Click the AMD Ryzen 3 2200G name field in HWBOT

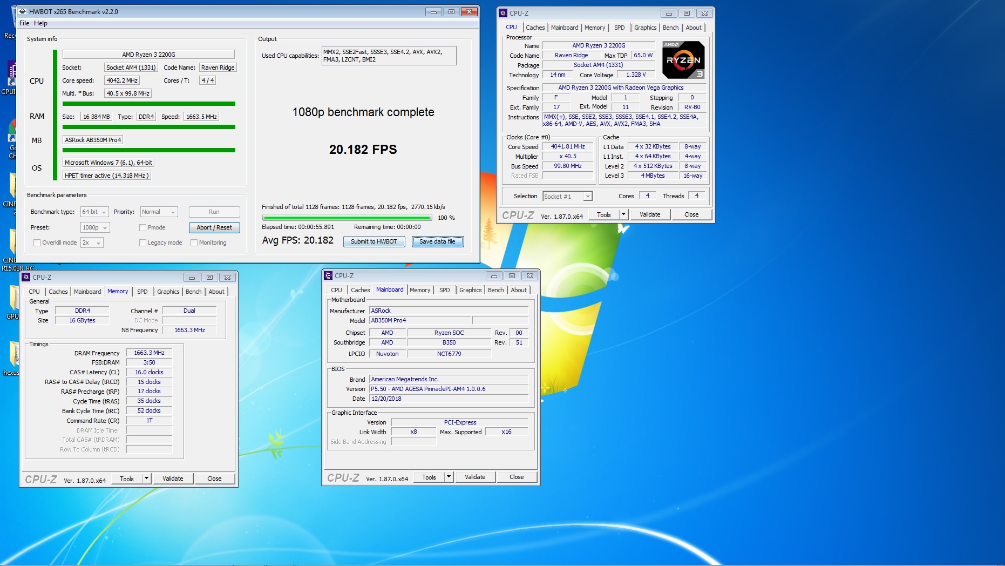(148, 55)
